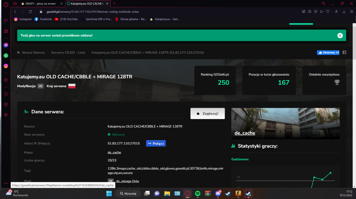Open the edit/share page icon
Image resolution: width=356 pixels, height=199 pixels.
point(304,12)
